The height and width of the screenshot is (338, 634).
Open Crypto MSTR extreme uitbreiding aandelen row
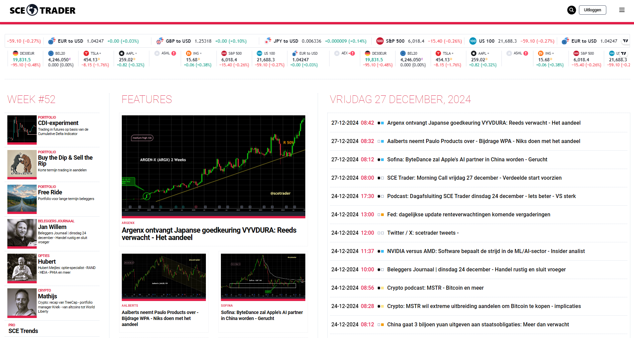point(484,306)
